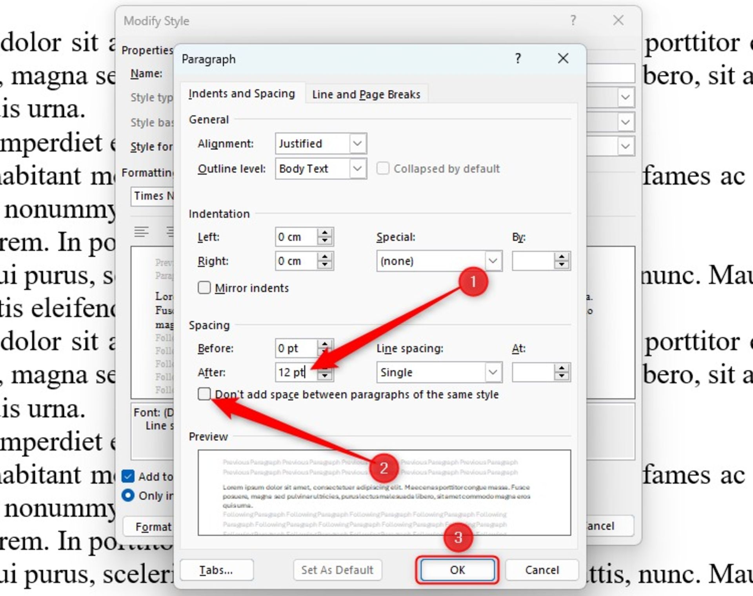Expand Outline level Body Text dropdown

[357, 168]
